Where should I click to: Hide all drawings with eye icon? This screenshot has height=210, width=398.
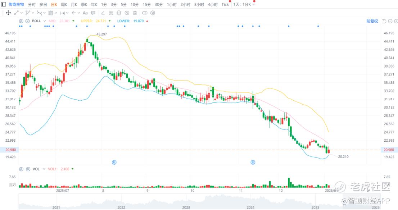[127, 13]
